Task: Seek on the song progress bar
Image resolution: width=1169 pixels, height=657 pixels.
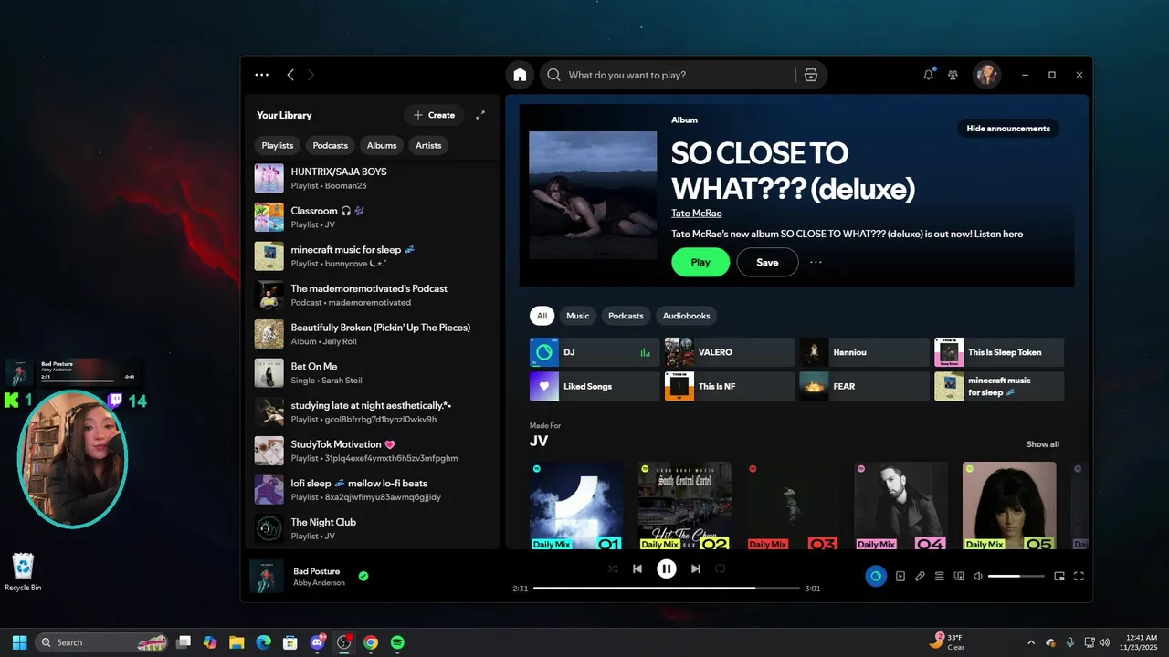Action: tap(667, 589)
